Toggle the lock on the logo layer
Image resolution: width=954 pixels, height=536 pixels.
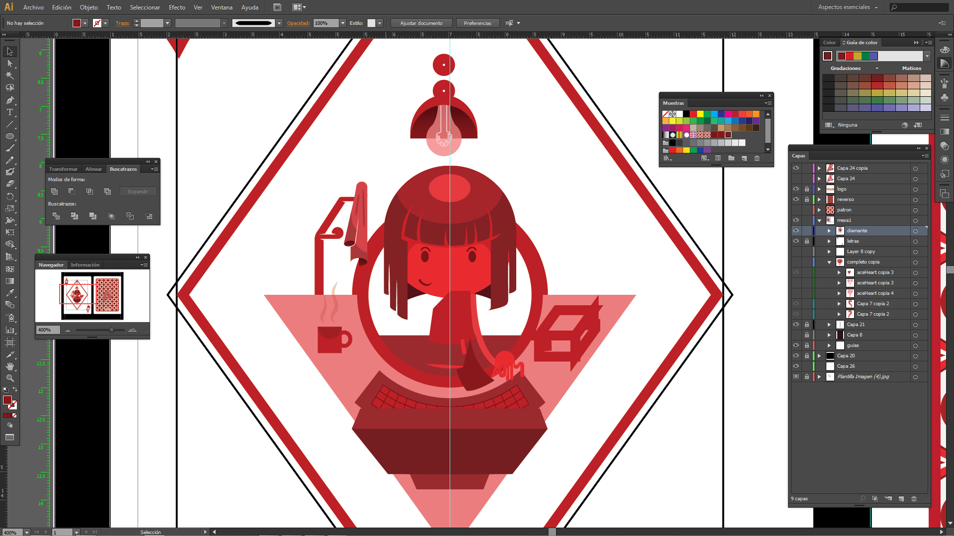point(807,189)
